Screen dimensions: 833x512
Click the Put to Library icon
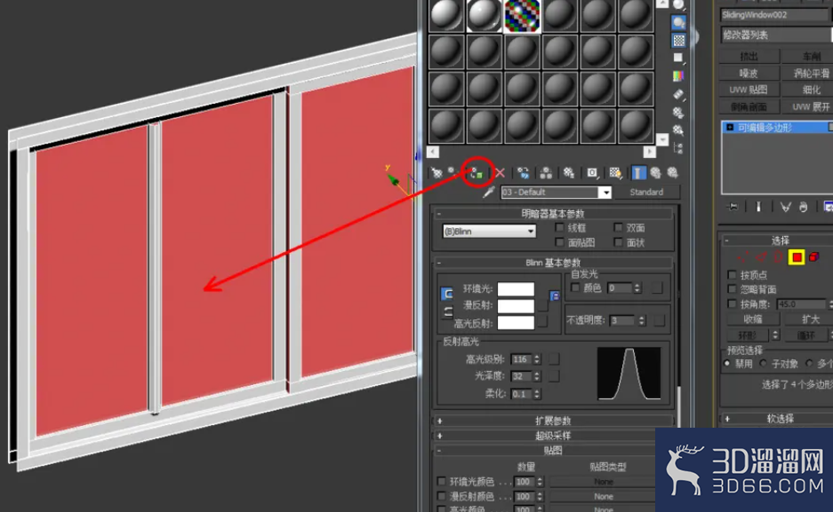click(x=569, y=173)
